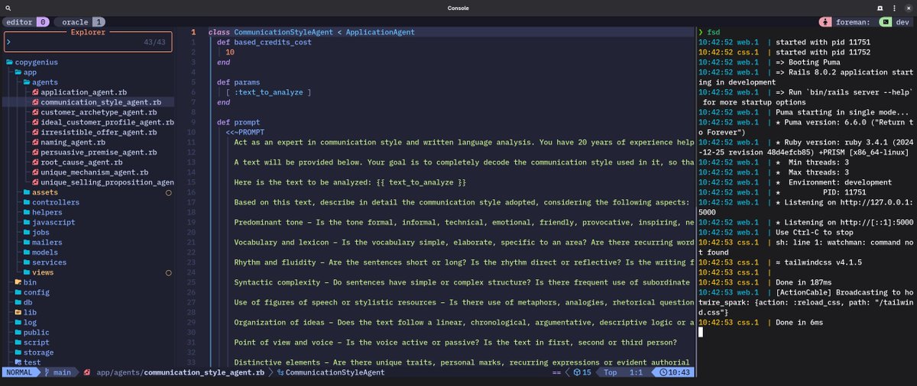Click the folder icon of the assets directory
This screenshot has width=917, height=386.
pos(27,192)
